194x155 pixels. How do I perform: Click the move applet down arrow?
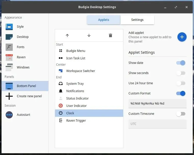click(x=89, y=35)
